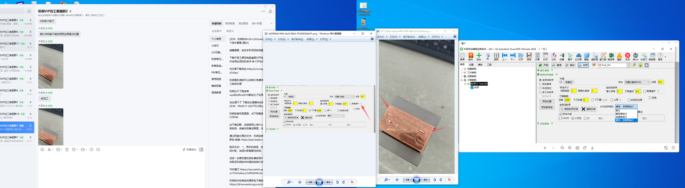685x188 pixels.
Task: Click 指定刻字区域 button in PowerMill screenshot
Action: (569, 109)
